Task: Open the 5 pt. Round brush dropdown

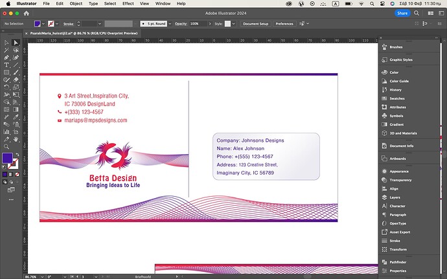Action: point(170,24)
